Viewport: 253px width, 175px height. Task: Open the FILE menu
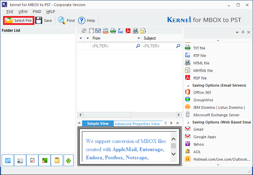coord(10,12)
